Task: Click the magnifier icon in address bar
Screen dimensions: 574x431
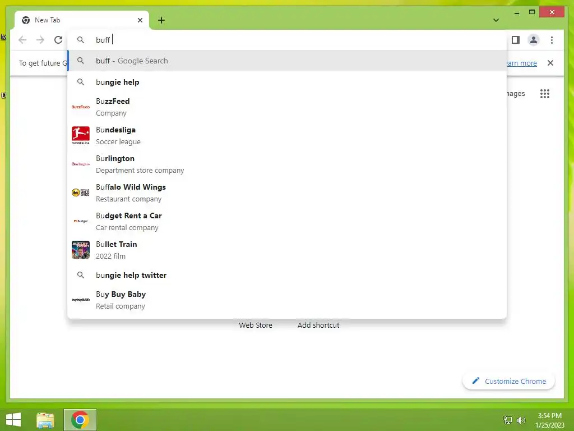Action: coord(81,40)
